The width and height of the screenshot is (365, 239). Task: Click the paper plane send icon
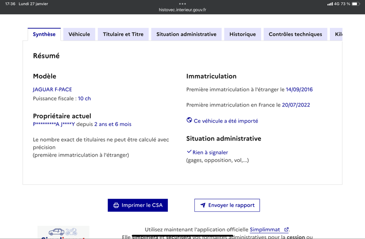click(203, 205)
